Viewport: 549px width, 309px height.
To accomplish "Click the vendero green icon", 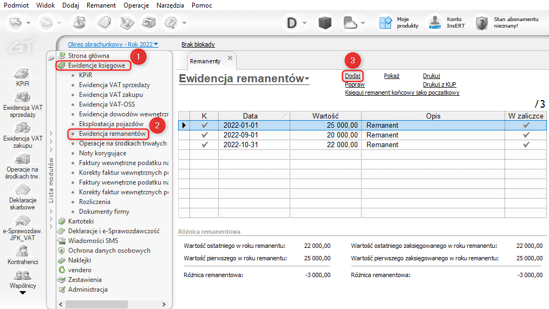I will pos(62,270).
